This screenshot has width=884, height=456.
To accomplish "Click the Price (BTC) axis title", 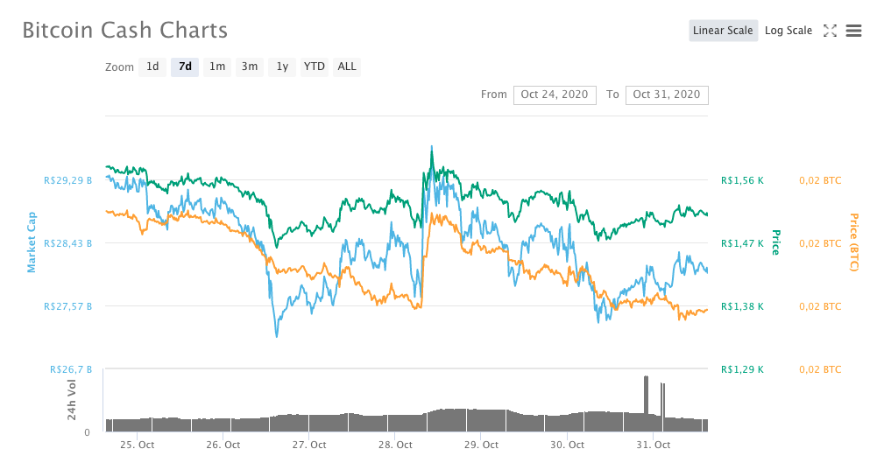I will pos(853,242).
